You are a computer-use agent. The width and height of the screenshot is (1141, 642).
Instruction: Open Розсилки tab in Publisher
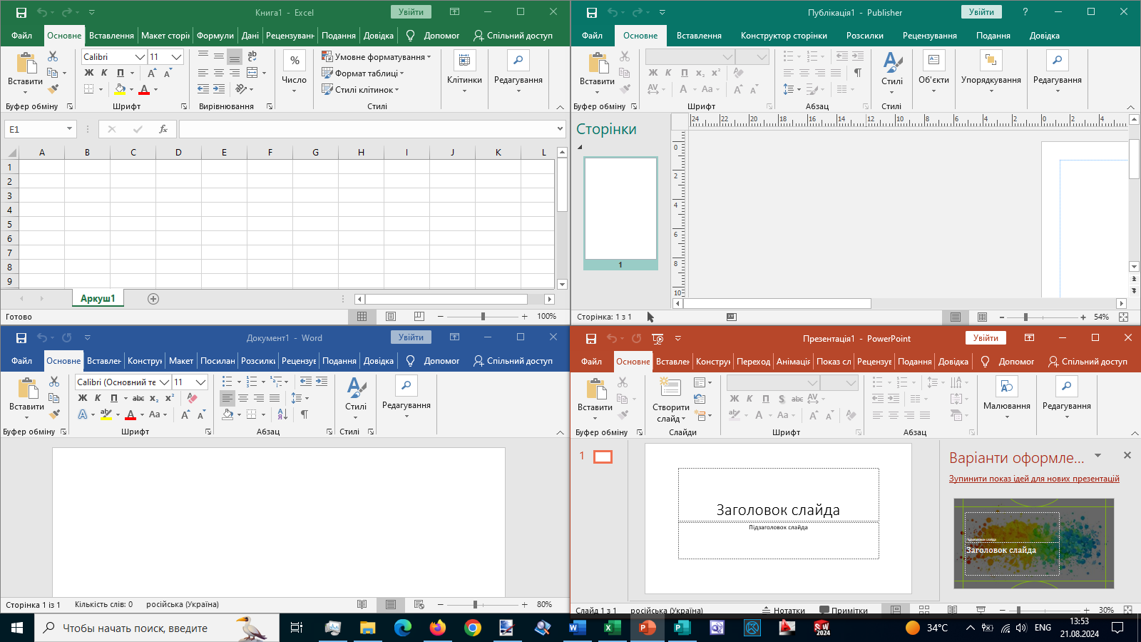(865, 36)
